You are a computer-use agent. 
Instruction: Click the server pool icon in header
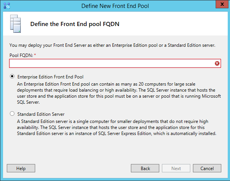[15, 25]
